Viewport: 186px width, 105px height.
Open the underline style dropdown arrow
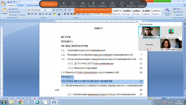tap(37, 14)
